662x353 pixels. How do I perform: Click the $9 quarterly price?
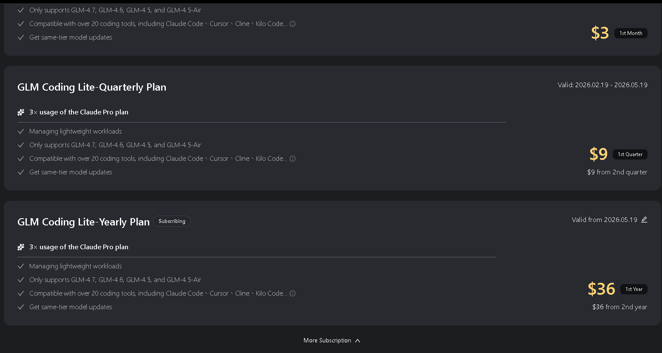[599, 154]
